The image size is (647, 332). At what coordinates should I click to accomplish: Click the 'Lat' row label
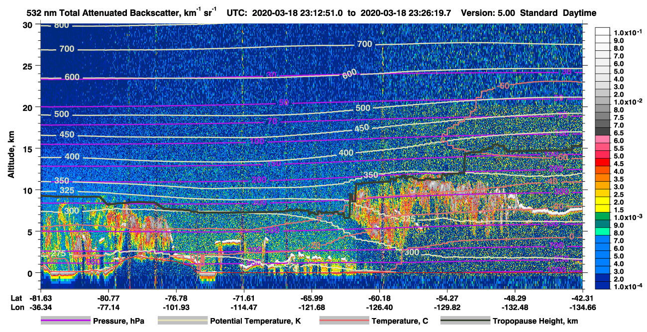coord(16,298)
